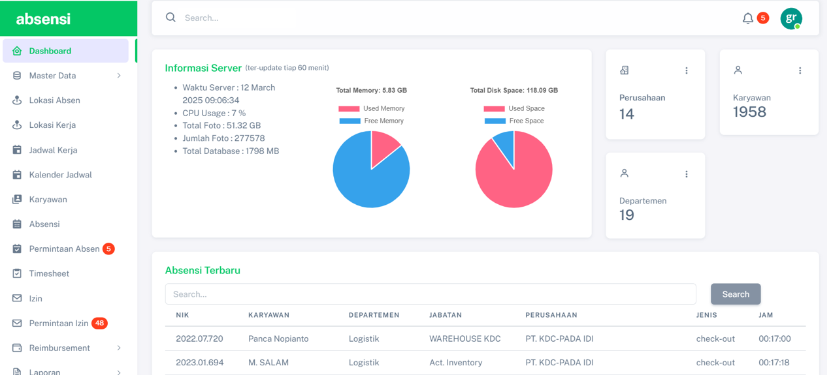The width and height of the screenshot is (831, 379).
Task: Click the Timesheet sidebar icon
Action: [x=17, y=274]
